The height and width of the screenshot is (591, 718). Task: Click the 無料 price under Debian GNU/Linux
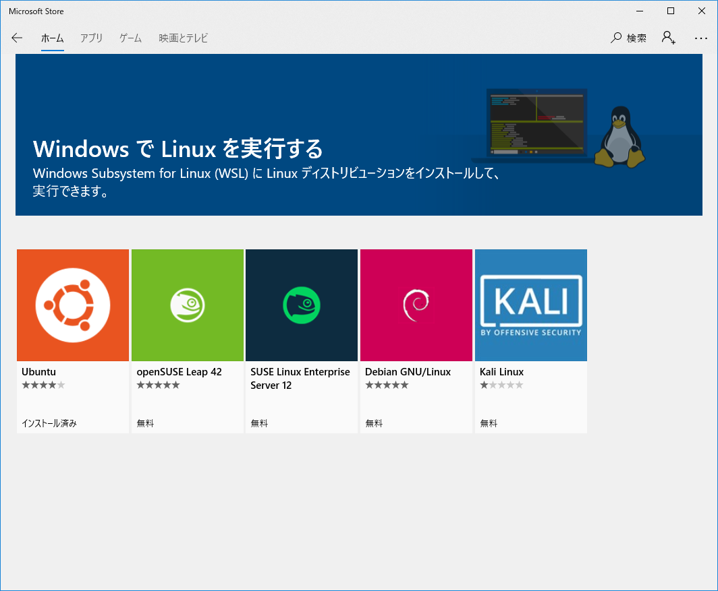[374, 424]
